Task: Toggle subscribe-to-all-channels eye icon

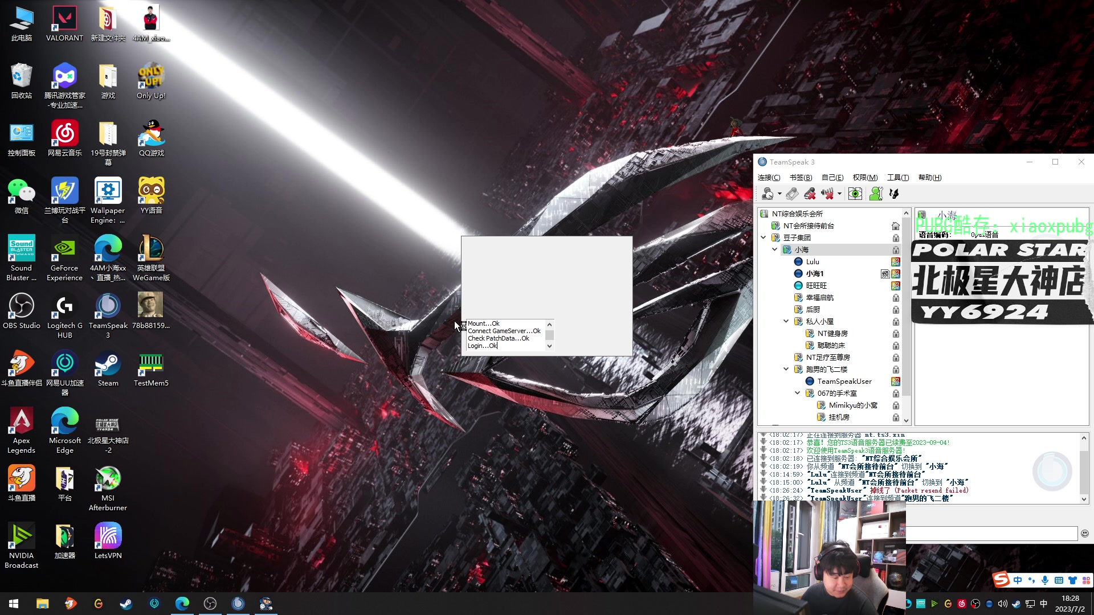Action: (855, 194)
